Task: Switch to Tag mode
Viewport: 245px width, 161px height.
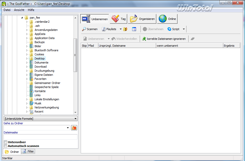Action: pyautogui.click(x=119, y=19)
